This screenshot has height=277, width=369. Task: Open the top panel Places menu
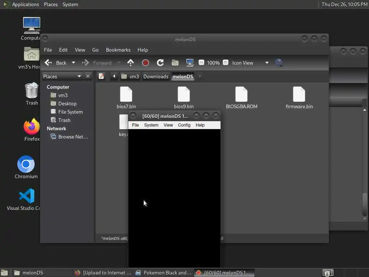50,4
